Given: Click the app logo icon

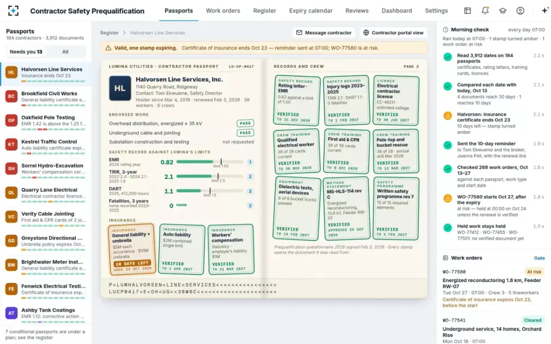Looking at the screenshot, I should [x=13, y=11].
